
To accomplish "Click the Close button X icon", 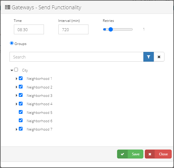I will point(150,154).
